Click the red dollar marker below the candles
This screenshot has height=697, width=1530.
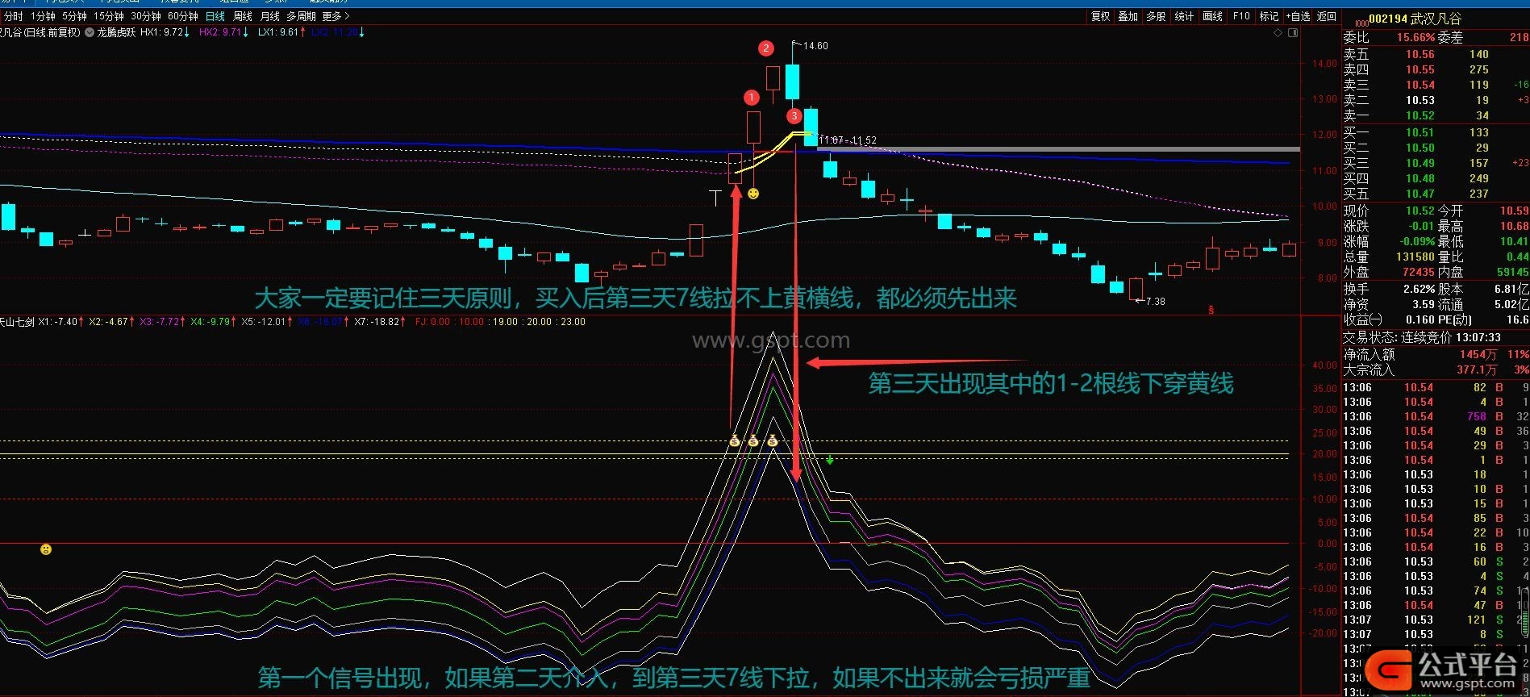[1211, 310]
